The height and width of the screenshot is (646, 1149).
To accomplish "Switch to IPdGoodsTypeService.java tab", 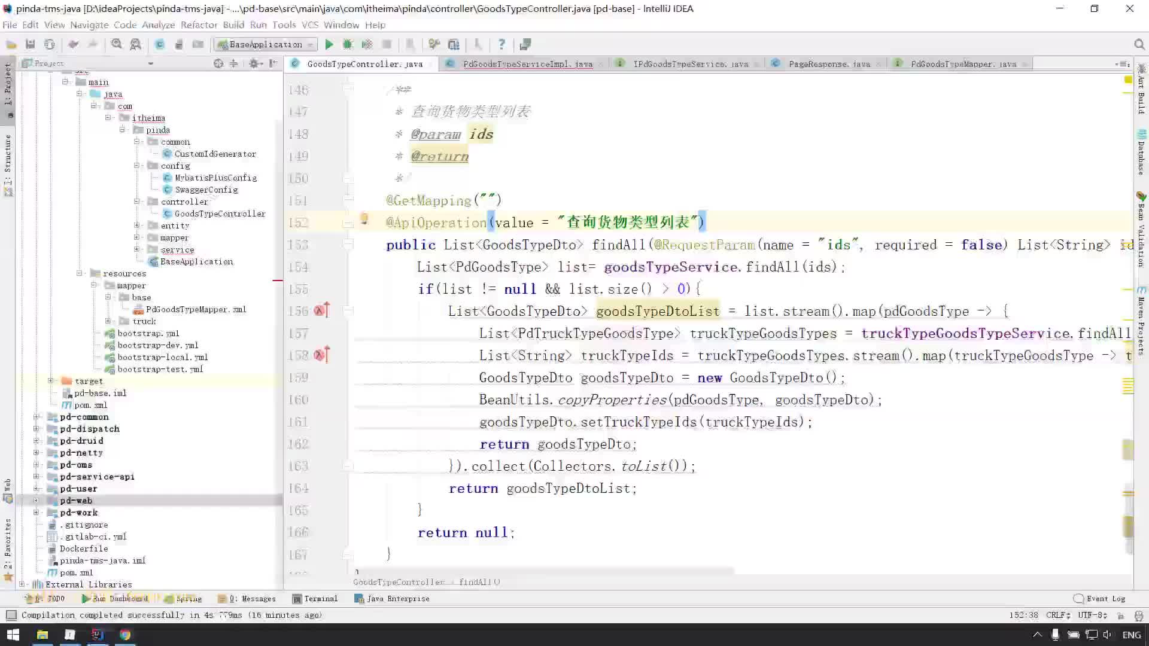I will (690, 64).
